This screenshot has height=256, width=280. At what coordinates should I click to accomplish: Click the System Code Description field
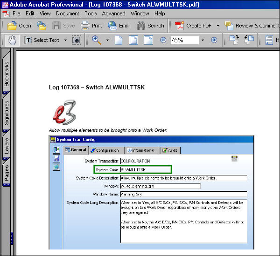(x=184, y=178)
